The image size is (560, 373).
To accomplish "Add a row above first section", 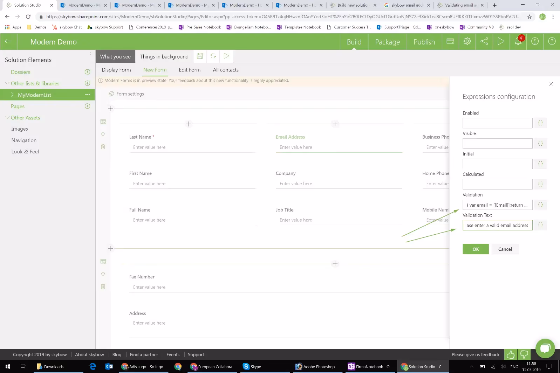I will click(110, 109).
